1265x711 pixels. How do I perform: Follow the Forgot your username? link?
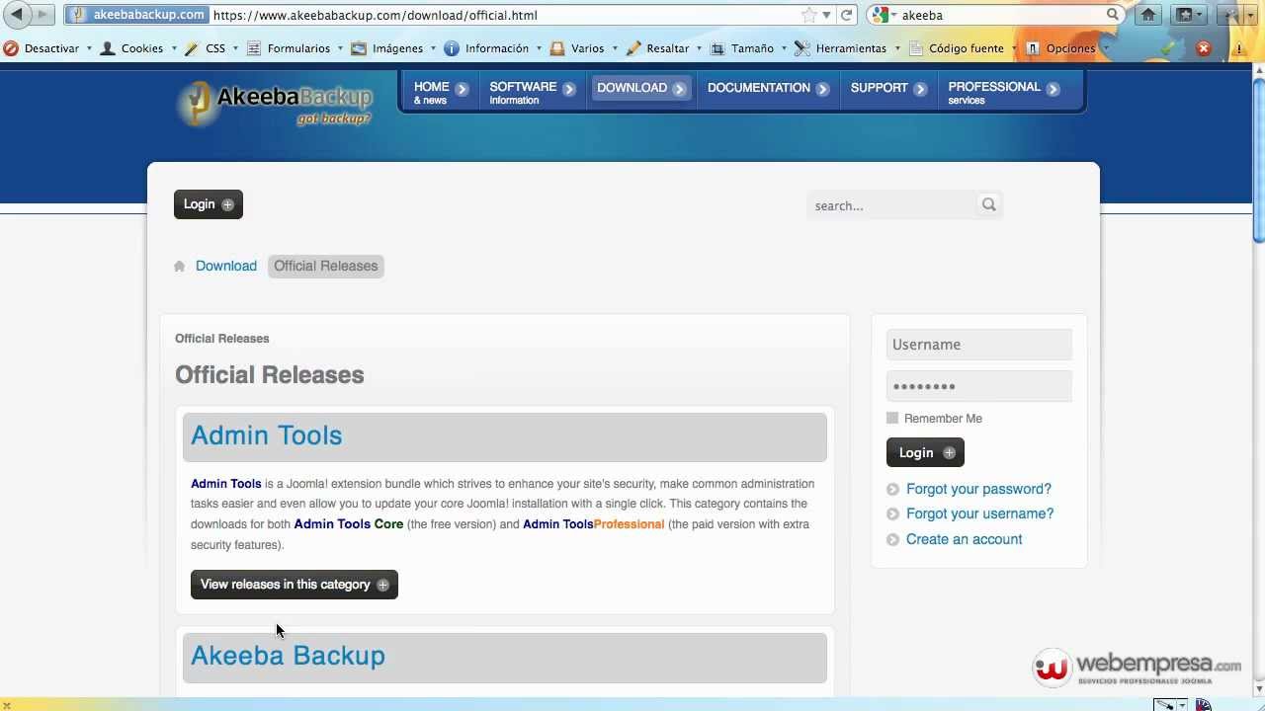[x=979, y=513]
